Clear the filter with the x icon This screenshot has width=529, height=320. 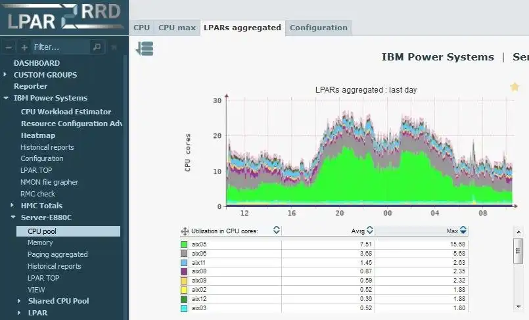(x=114, y=47)
